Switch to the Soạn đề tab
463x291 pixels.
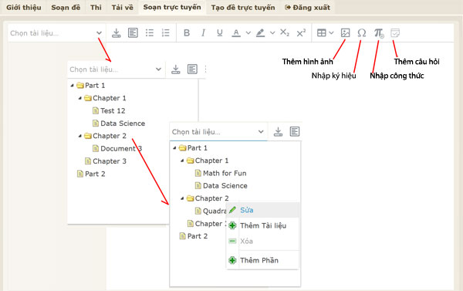click(66, 8)
